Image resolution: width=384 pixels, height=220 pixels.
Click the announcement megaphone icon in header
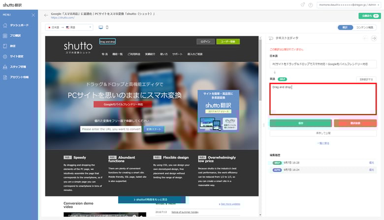303,4
